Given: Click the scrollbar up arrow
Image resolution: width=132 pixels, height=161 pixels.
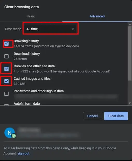Looking at the screenshot, I should (x=130, y=24).
